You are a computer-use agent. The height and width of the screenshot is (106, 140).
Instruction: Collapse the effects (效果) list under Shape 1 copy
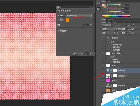pos(109,57)
